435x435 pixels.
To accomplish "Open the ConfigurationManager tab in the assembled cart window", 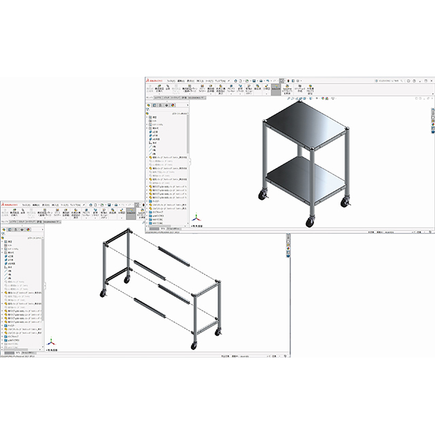I will tap(160, 105).
